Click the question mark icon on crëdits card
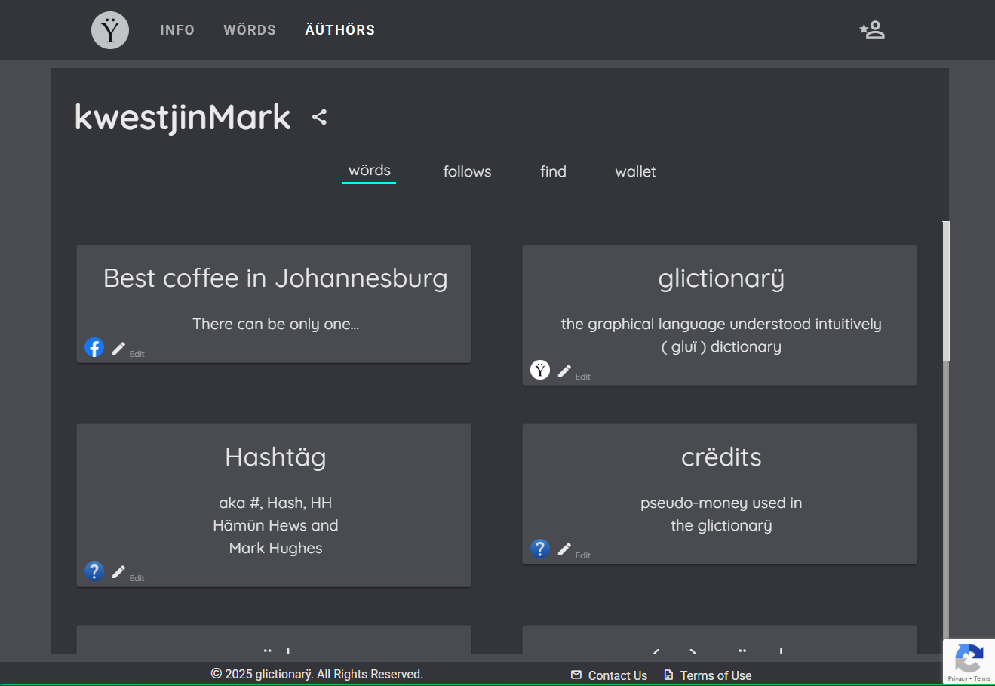The image size is (995, 686). [540, 549]
